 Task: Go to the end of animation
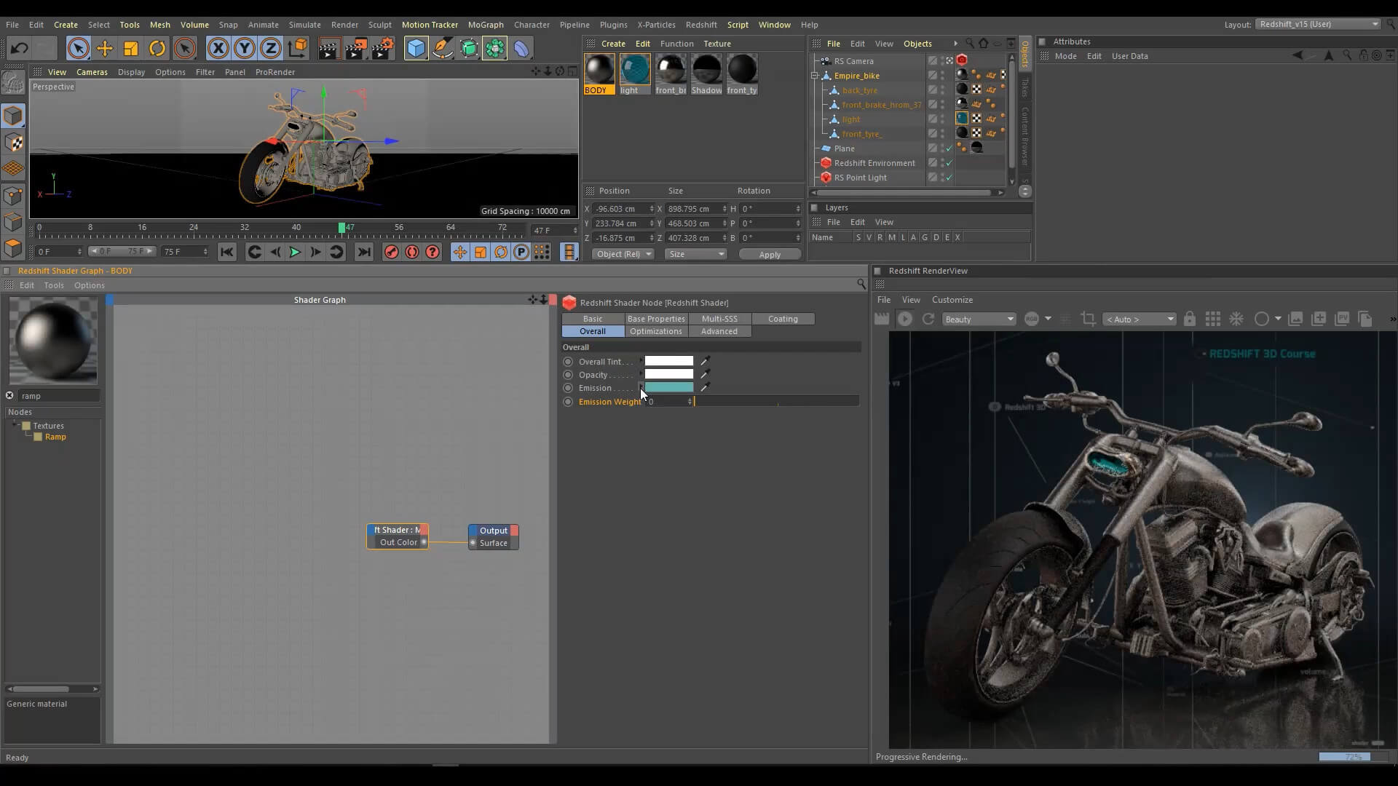pyautogui.click(x=364, y=253)
